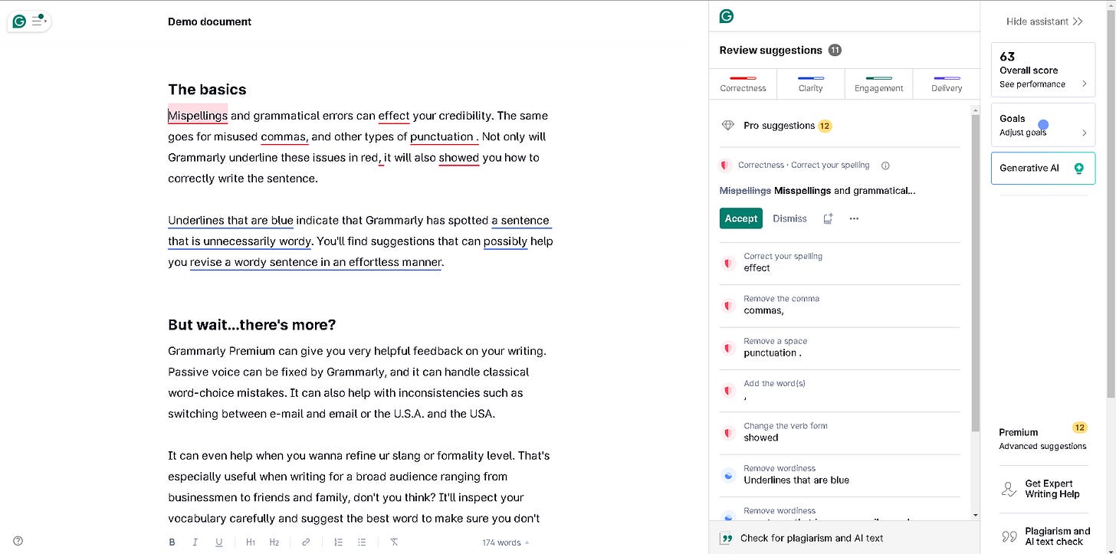1116x554 pixels.
Task: Switch to the Delivery tab
Action: pos(947,84)
